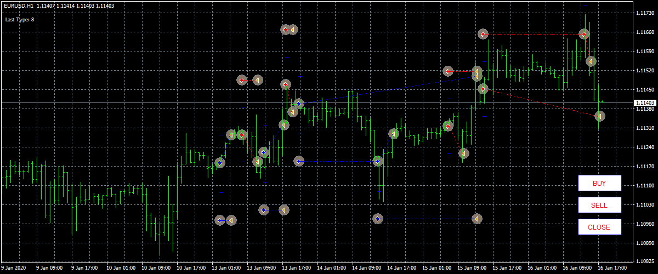
Task: Select the EURUSD,H1 chart title text
Action: pyautogui.click(x=18, y=5)
